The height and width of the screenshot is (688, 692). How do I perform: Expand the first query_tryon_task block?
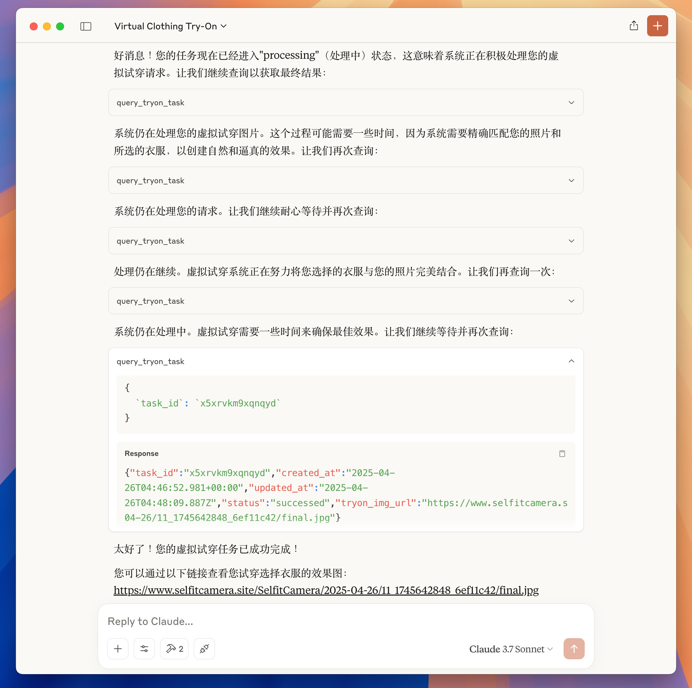(x=346, y=102)
